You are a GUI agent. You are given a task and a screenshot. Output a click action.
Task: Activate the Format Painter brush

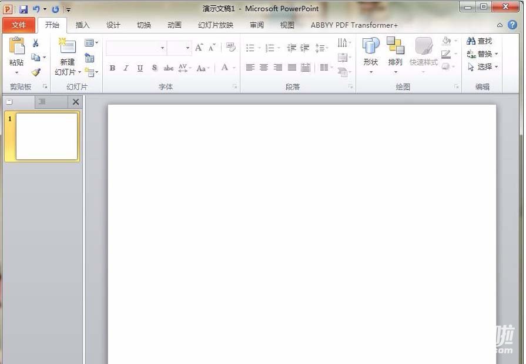pos(36,72)
